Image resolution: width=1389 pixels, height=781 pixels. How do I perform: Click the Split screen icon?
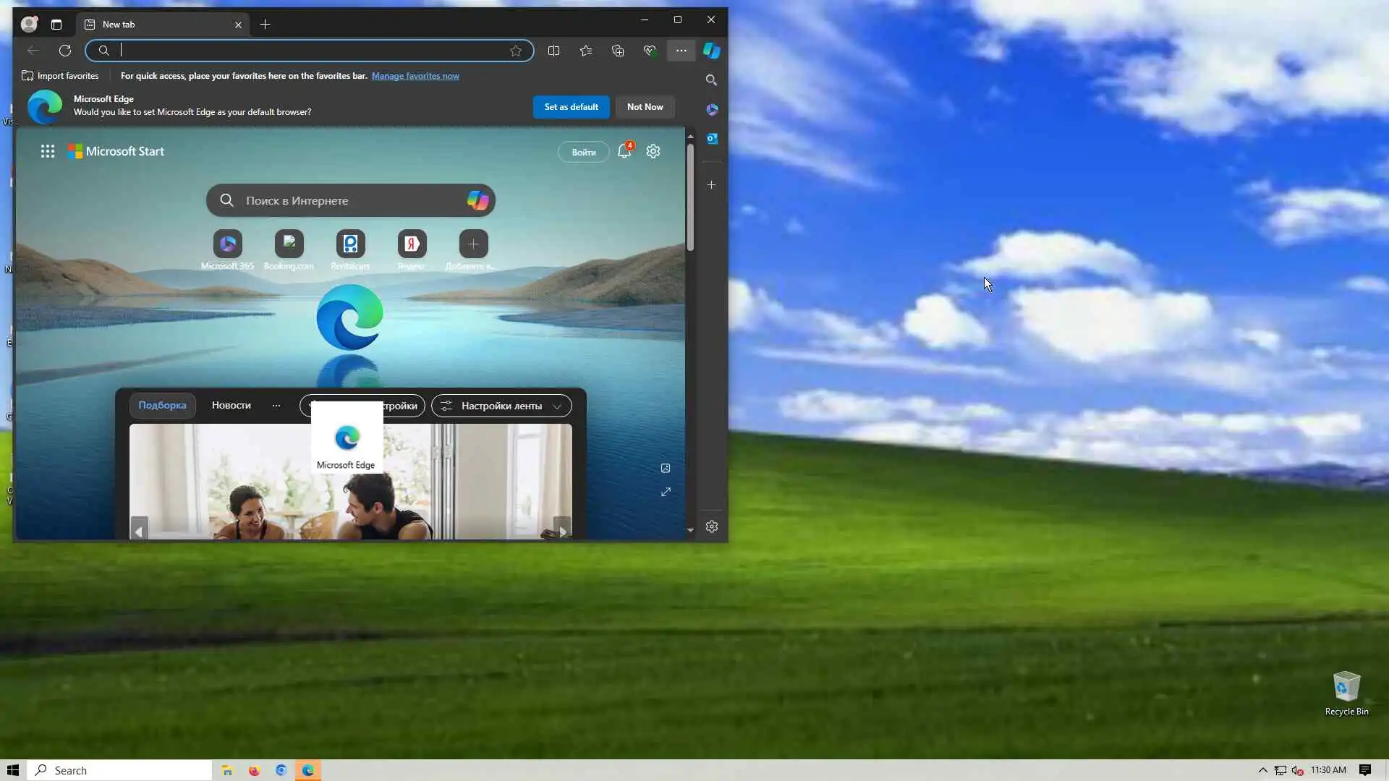point(553,51)
